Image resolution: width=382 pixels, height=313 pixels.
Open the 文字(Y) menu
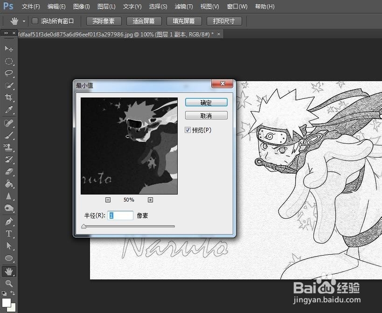(132, 7)
